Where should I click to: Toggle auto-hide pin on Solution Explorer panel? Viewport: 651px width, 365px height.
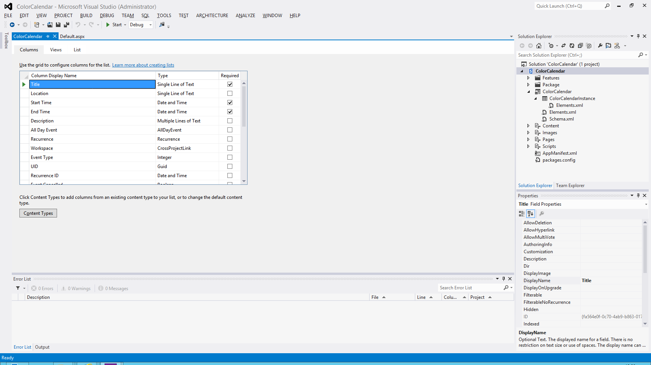pyautogui.click(x=638, y=36)
